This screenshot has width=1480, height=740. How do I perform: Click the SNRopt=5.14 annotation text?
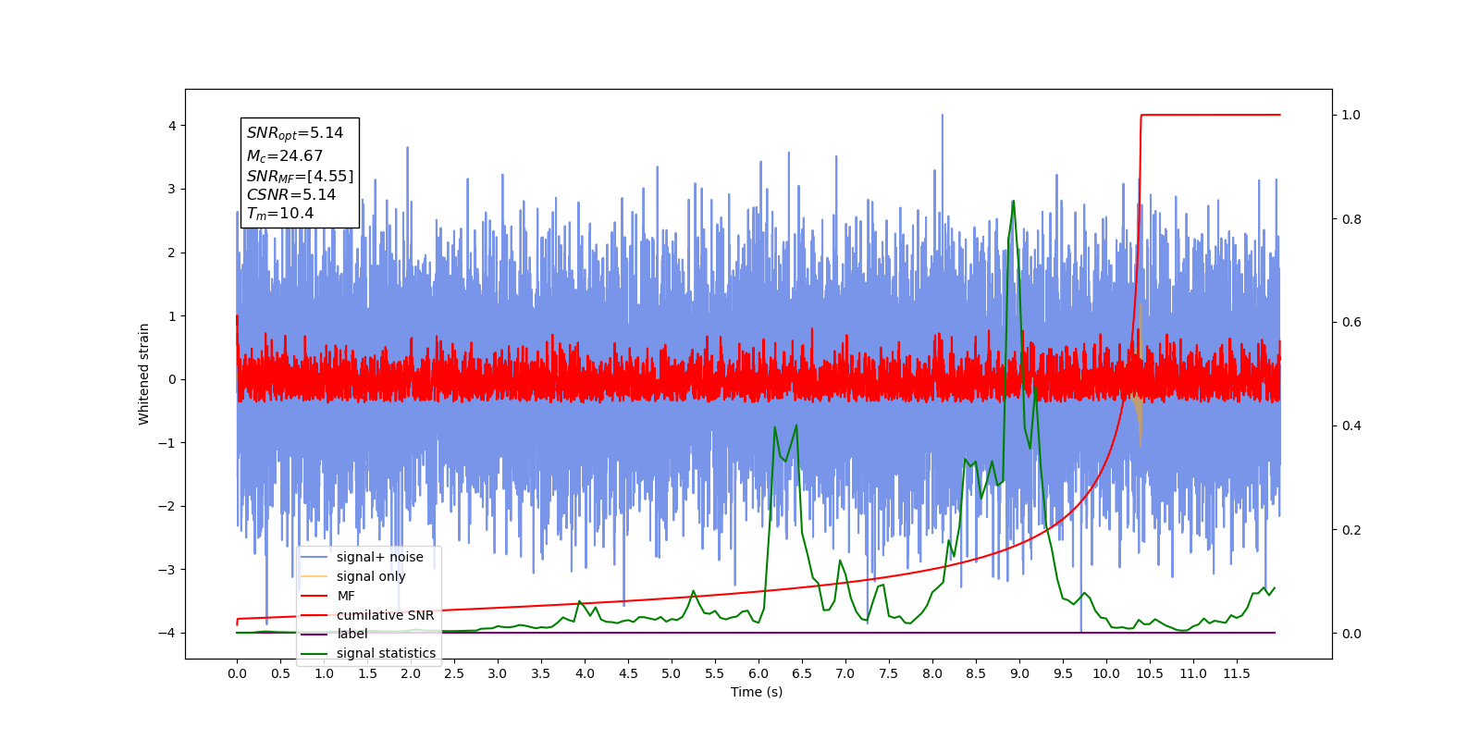[x=294, y=133]
